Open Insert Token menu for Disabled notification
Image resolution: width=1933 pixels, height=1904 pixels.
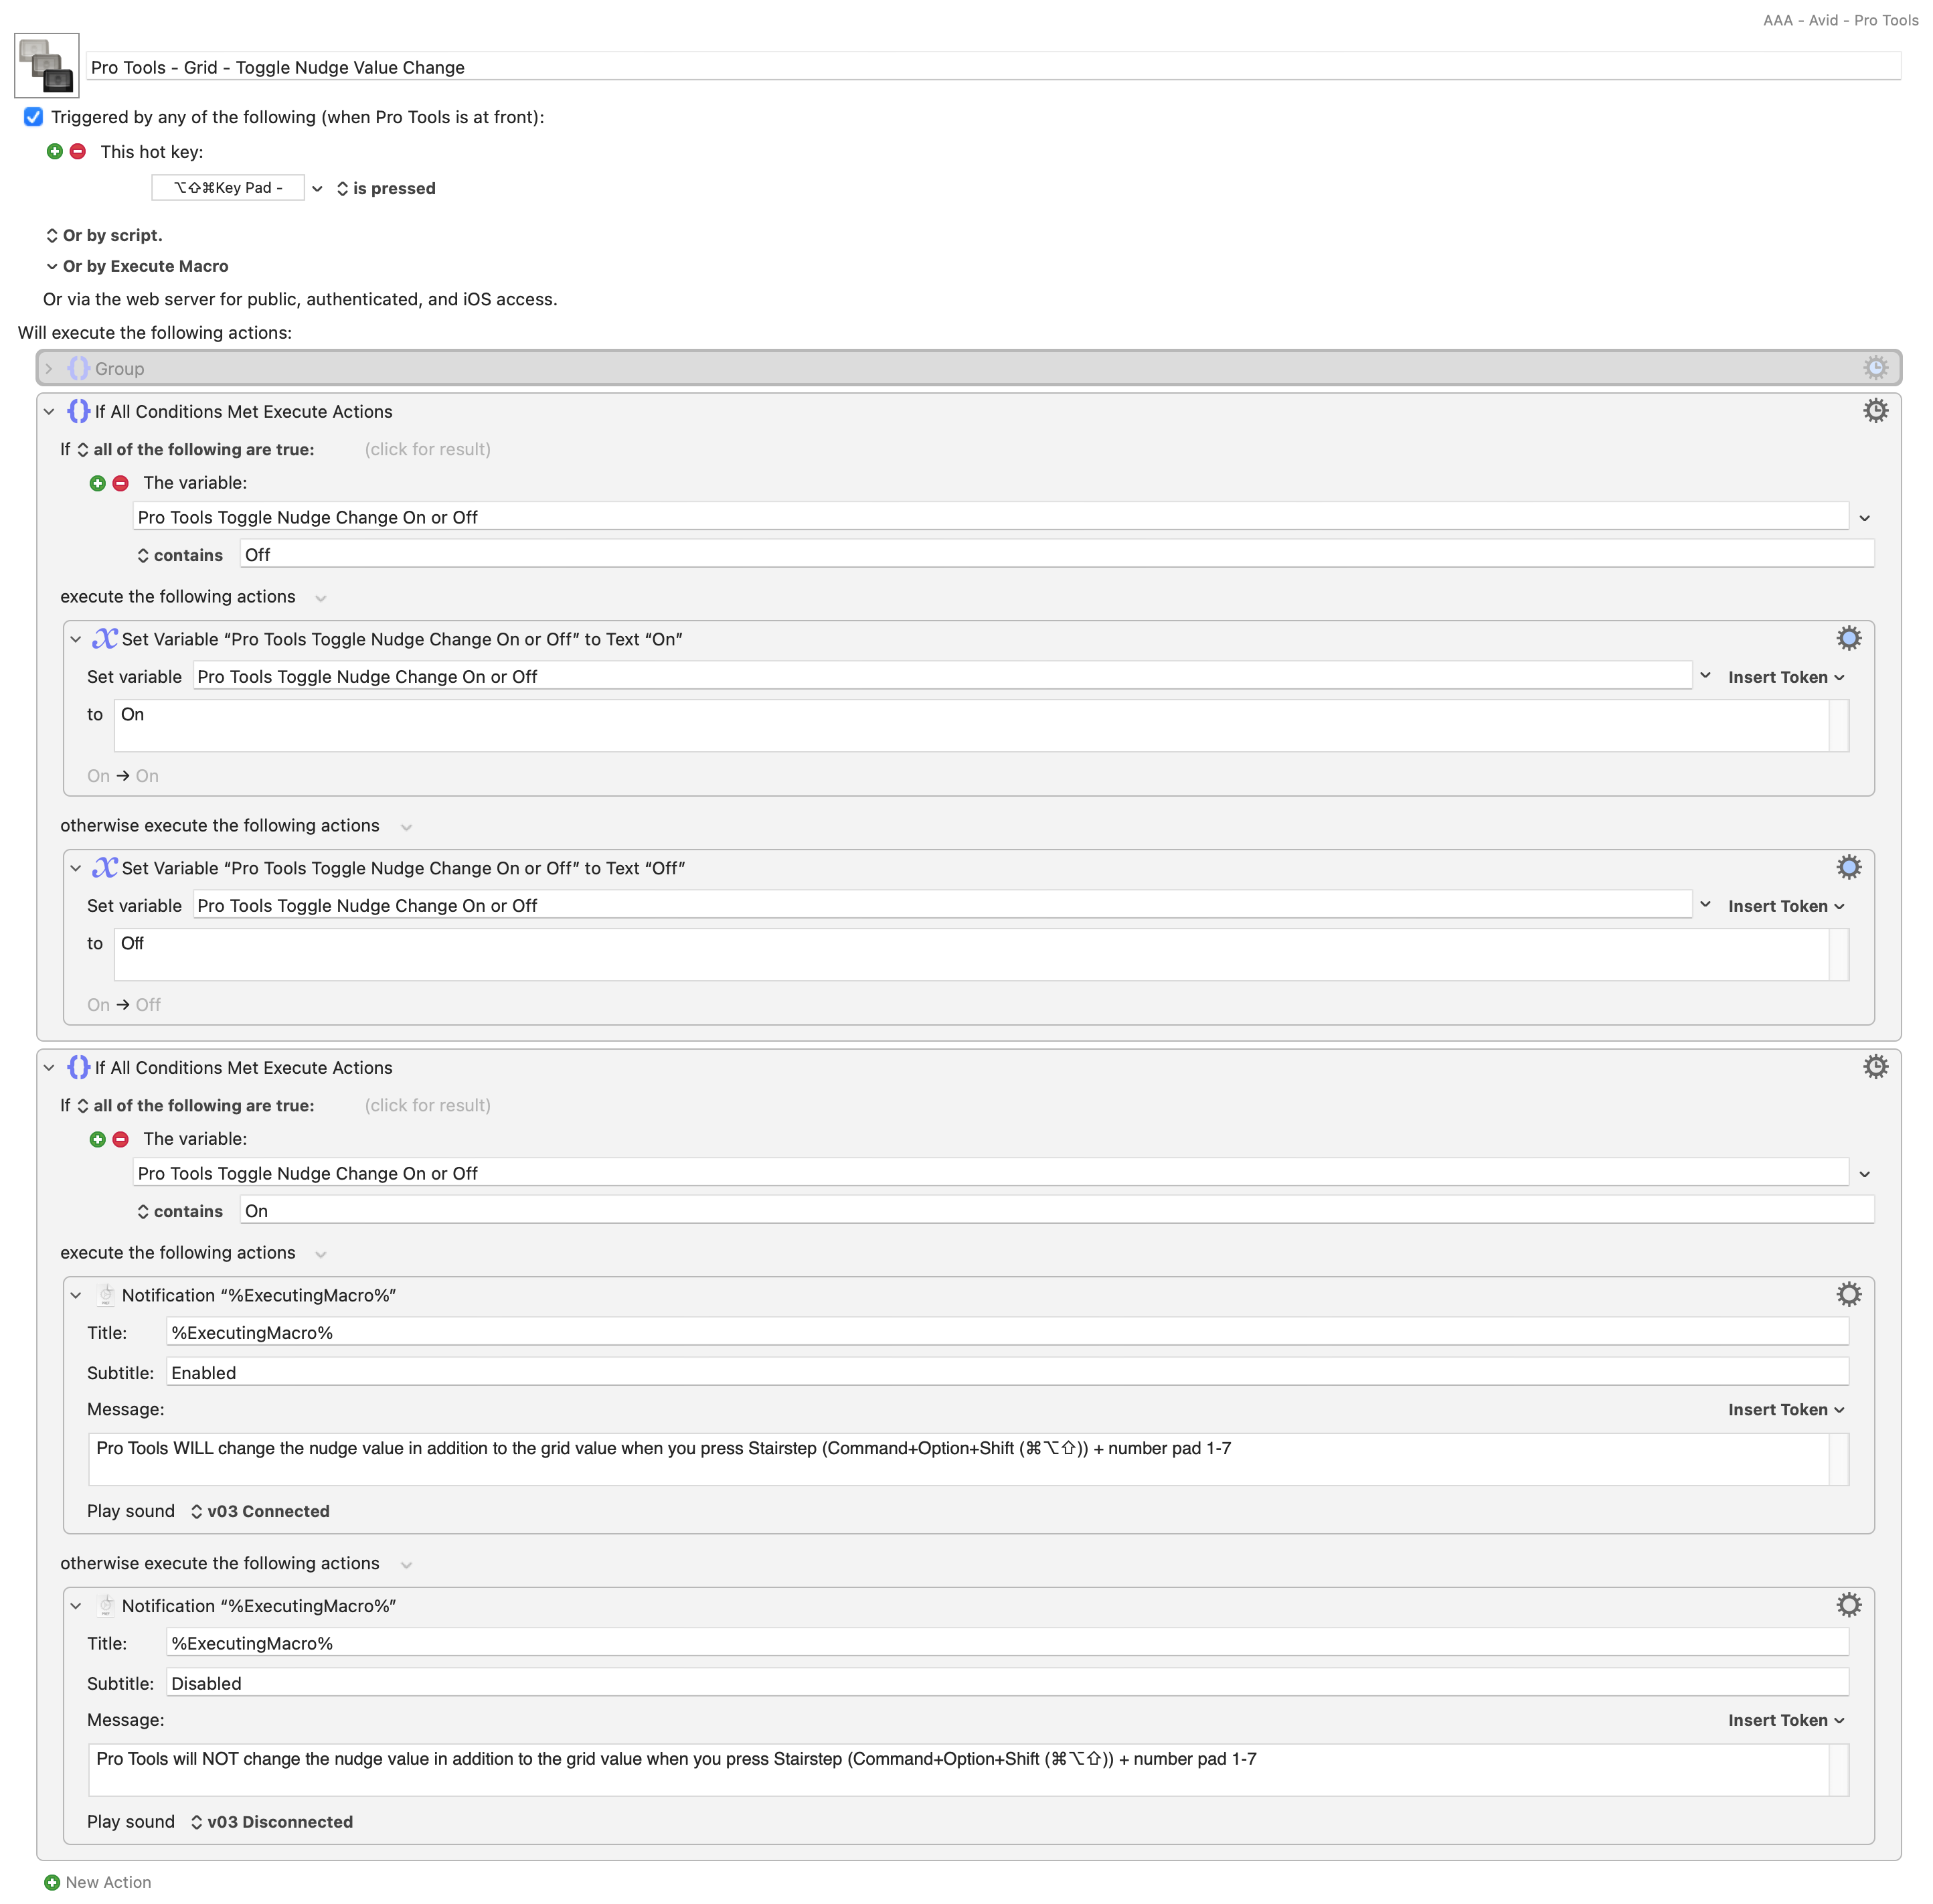1785,1719
